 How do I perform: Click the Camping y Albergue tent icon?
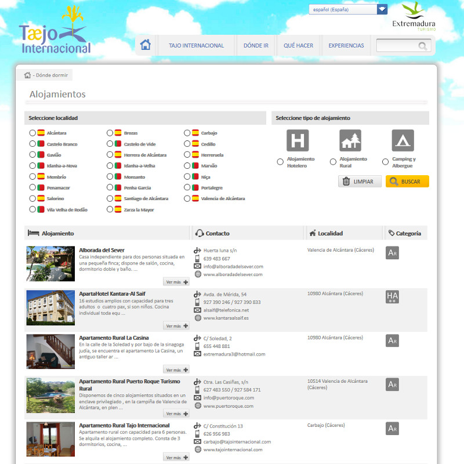click(x=403, y=140)
